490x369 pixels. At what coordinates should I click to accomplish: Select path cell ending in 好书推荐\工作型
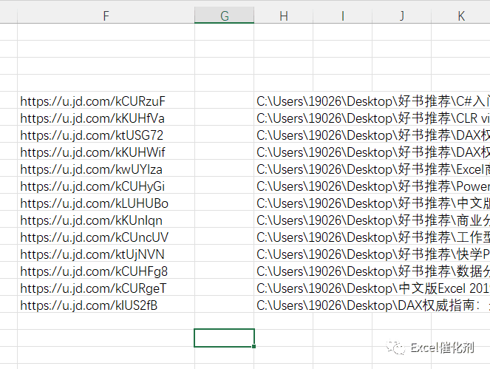(x=372, y=236)
